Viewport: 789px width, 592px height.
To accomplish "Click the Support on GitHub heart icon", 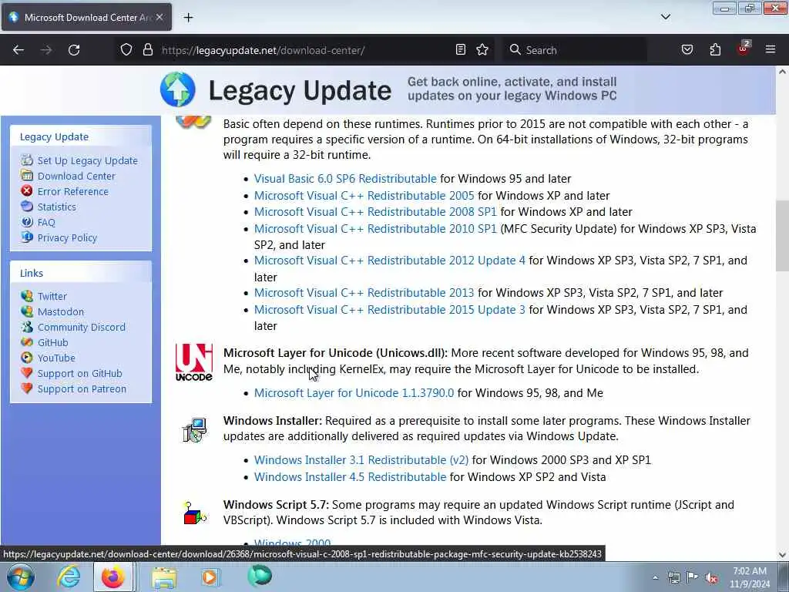I will [27, 373].
